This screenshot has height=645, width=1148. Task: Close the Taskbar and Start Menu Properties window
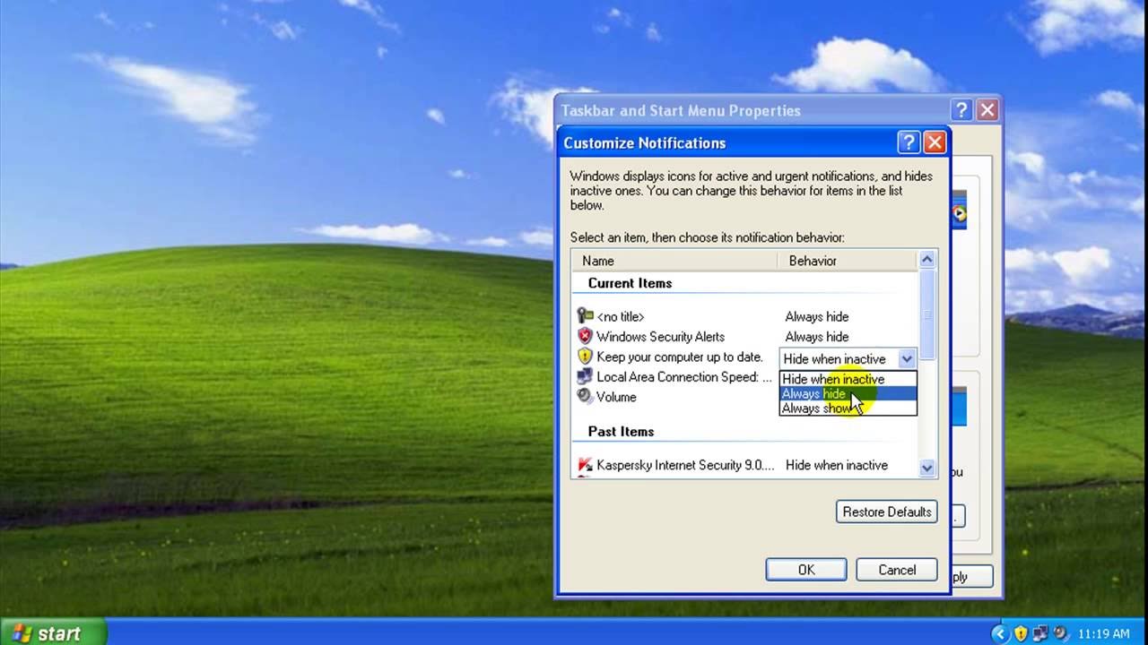[x=987, y=110]
